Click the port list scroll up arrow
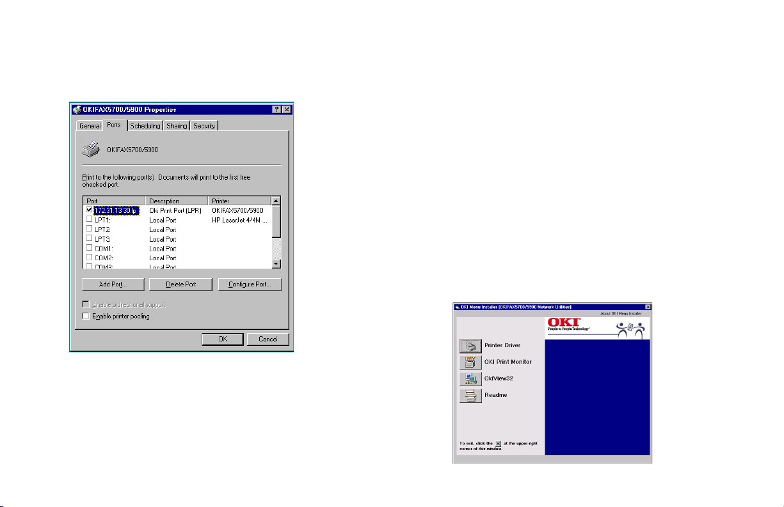 (276, 201)
